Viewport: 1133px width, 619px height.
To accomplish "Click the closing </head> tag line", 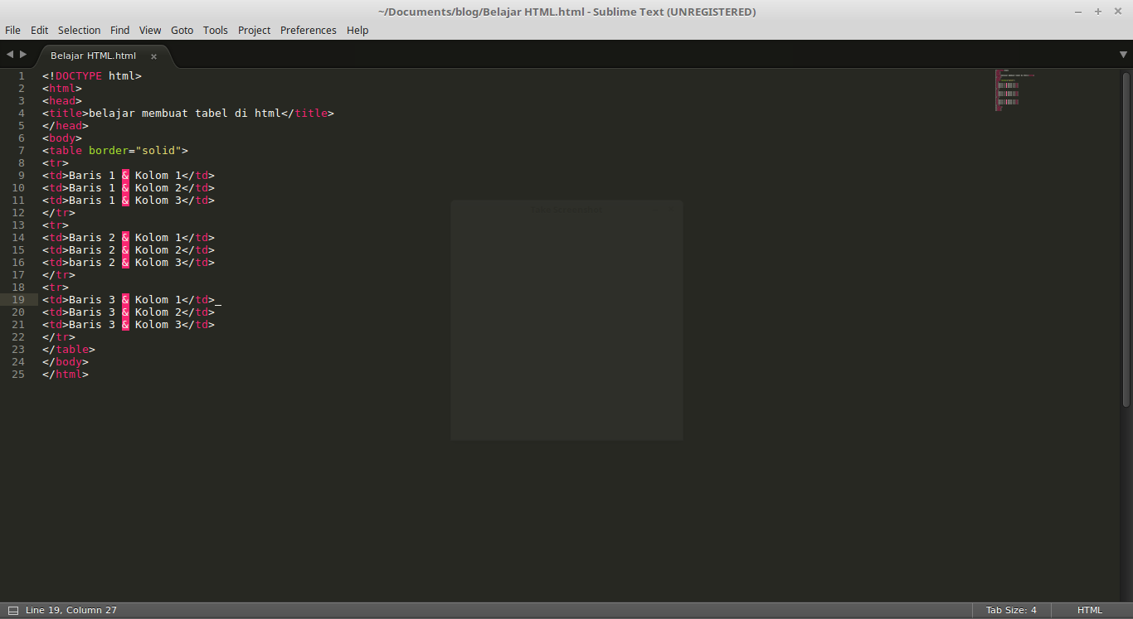I will [66, 125].
